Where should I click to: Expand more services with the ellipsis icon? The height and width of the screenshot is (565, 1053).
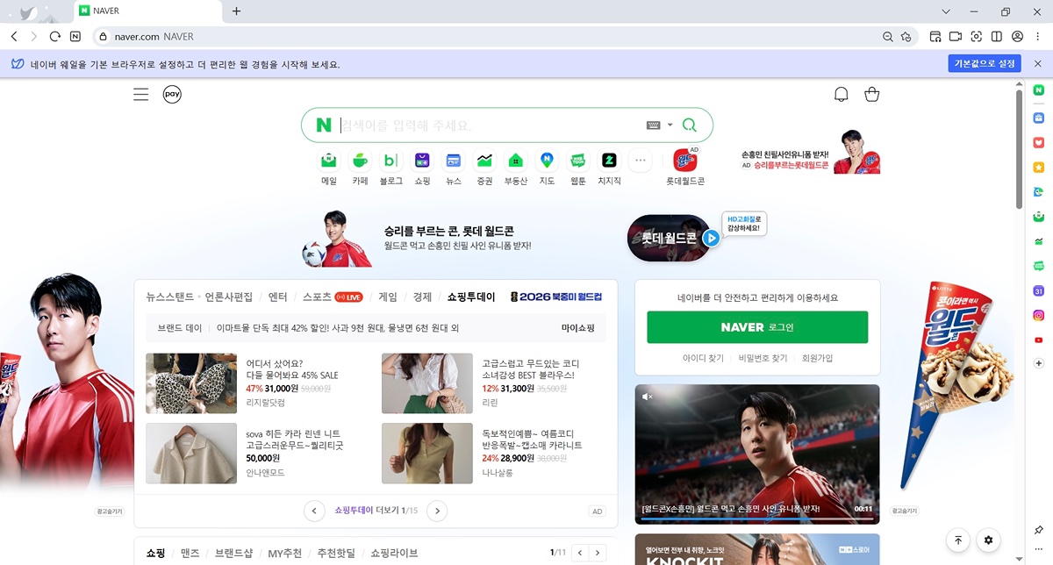(x=641, y=161)
